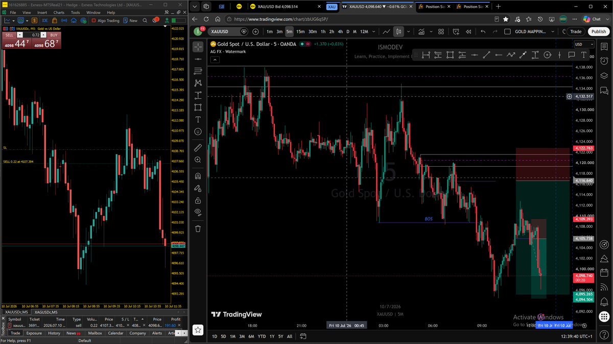This screenshot has width=613, height=344.
Task: Select the crosshair cursor tool in TradingView
Action: pyautogui.click(x=198, y=47)
